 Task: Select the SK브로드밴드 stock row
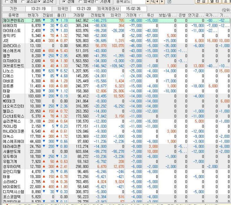click(116, 66)
